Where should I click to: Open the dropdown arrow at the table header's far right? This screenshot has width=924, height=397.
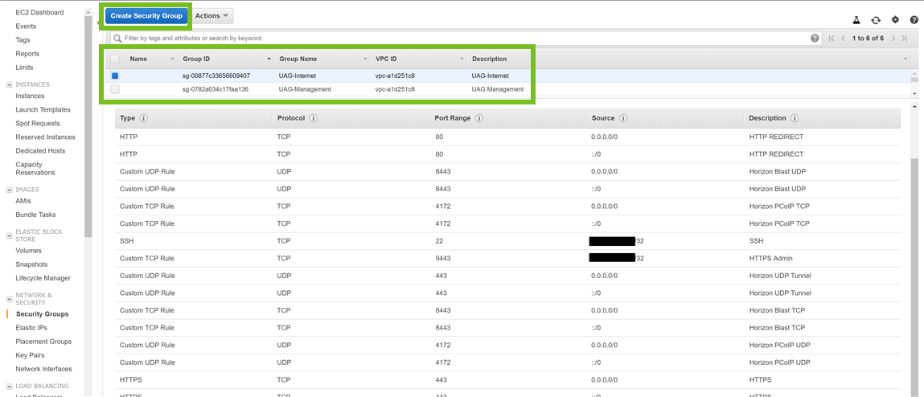pyautogui.click(x=906, y=59)
